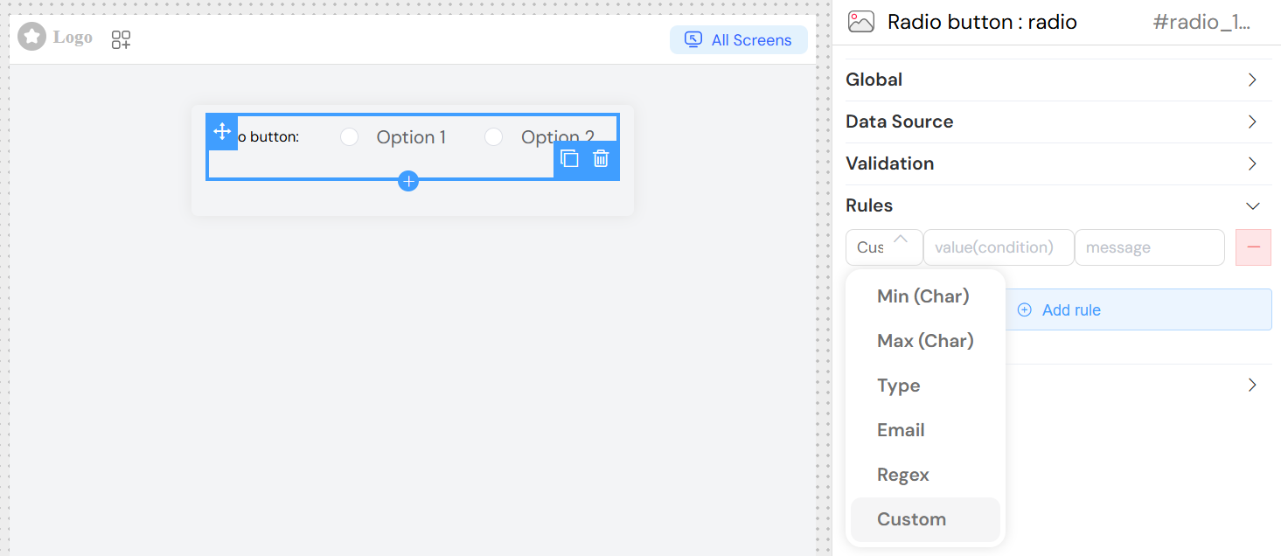Select the Option 1 radio button
Viewport: 1281px width, 556px height.
(x=350, y=137)
